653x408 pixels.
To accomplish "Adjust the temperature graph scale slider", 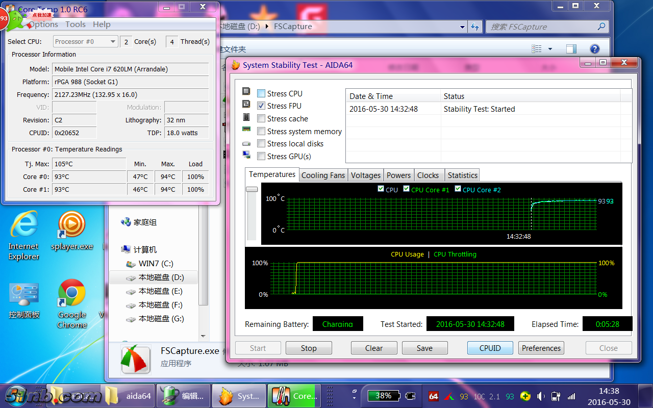I will (252, 189).
